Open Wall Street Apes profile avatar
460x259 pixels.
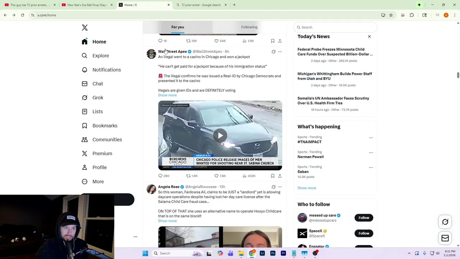tap(151, 54)
